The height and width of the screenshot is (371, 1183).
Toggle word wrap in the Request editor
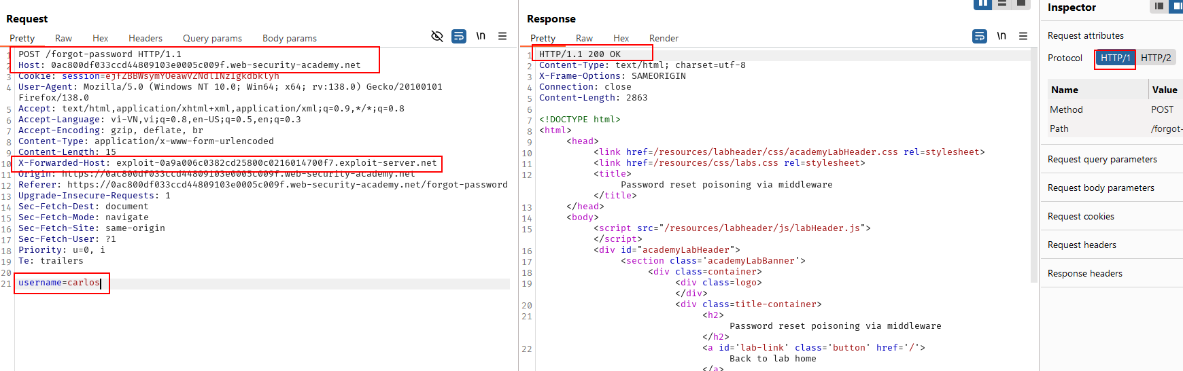click(x=459, y=36)
